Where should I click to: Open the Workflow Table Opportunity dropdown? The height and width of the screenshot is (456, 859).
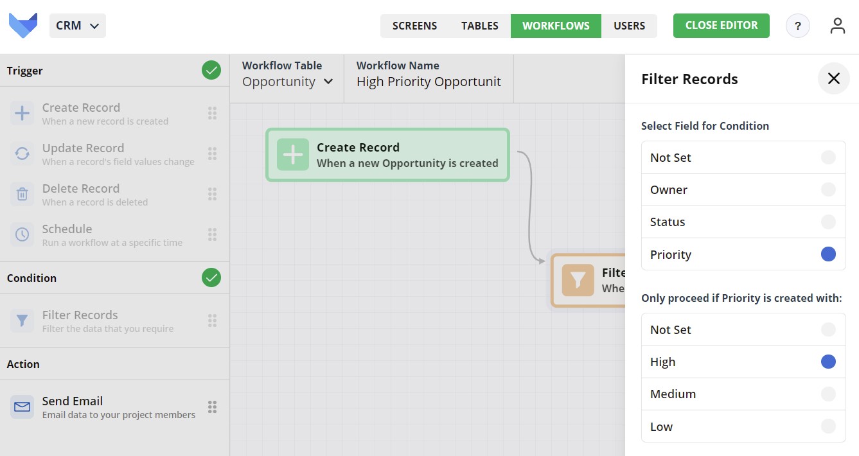[287, 82]
